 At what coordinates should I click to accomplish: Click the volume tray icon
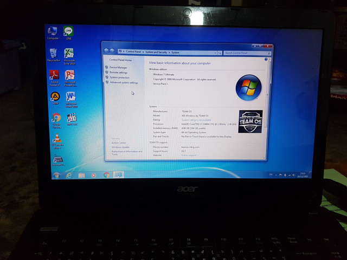pos(294,175)
